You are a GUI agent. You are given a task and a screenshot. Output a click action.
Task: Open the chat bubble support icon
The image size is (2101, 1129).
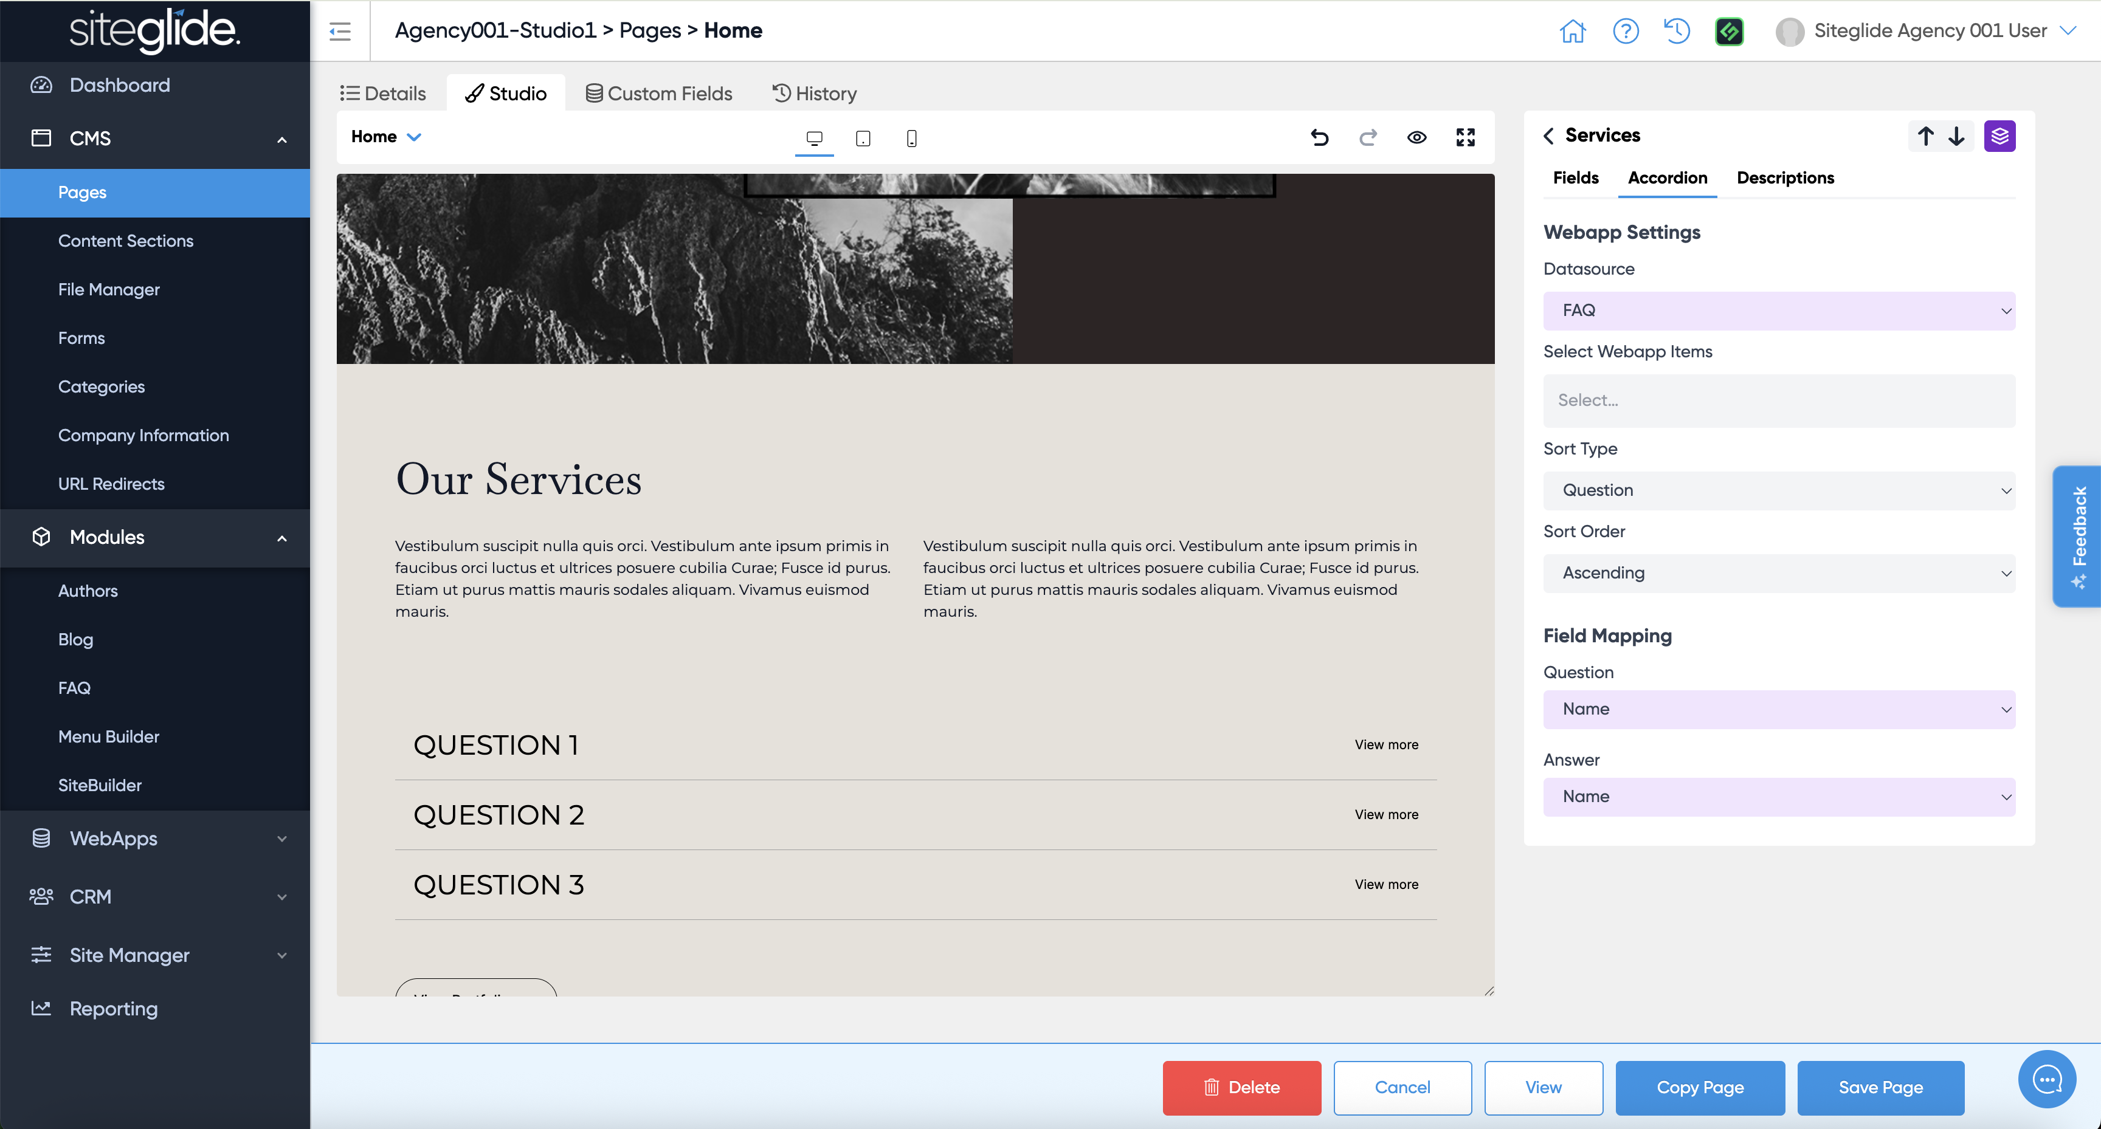click(x=2046, y=1079)
